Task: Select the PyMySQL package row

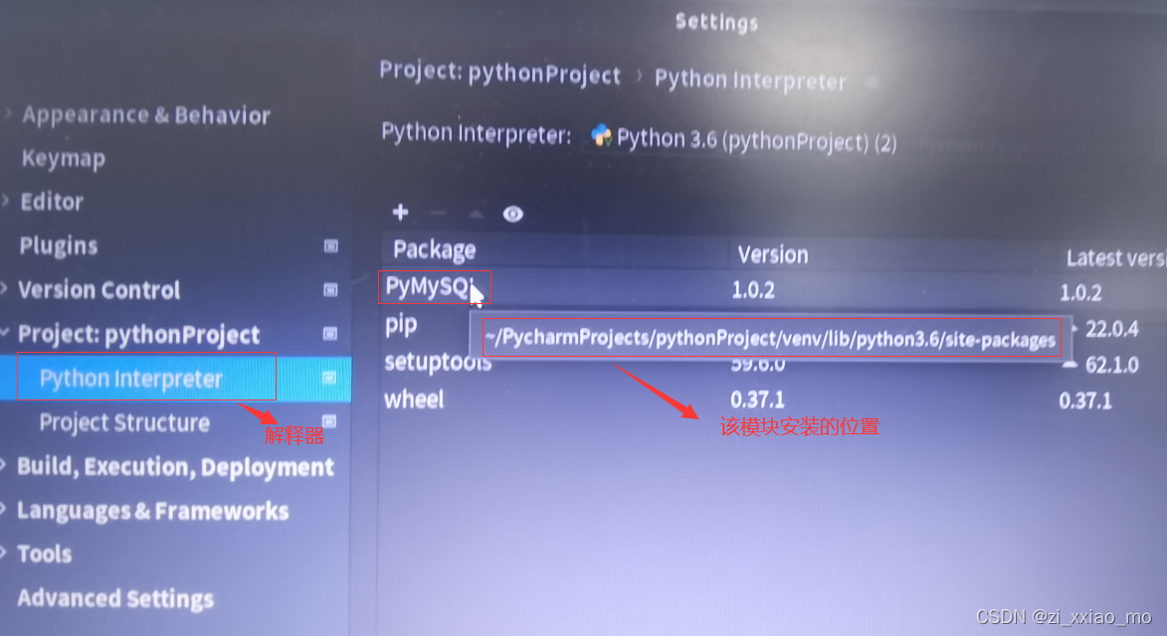Action: (774, 288)
